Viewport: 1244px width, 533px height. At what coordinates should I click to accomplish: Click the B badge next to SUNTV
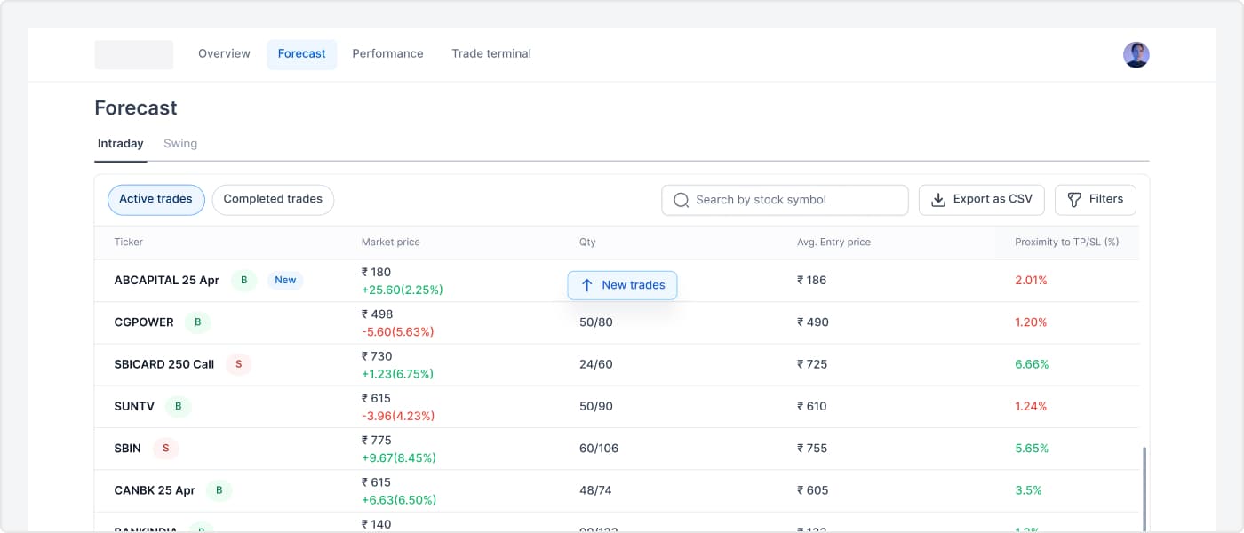[x=178, y=406]
